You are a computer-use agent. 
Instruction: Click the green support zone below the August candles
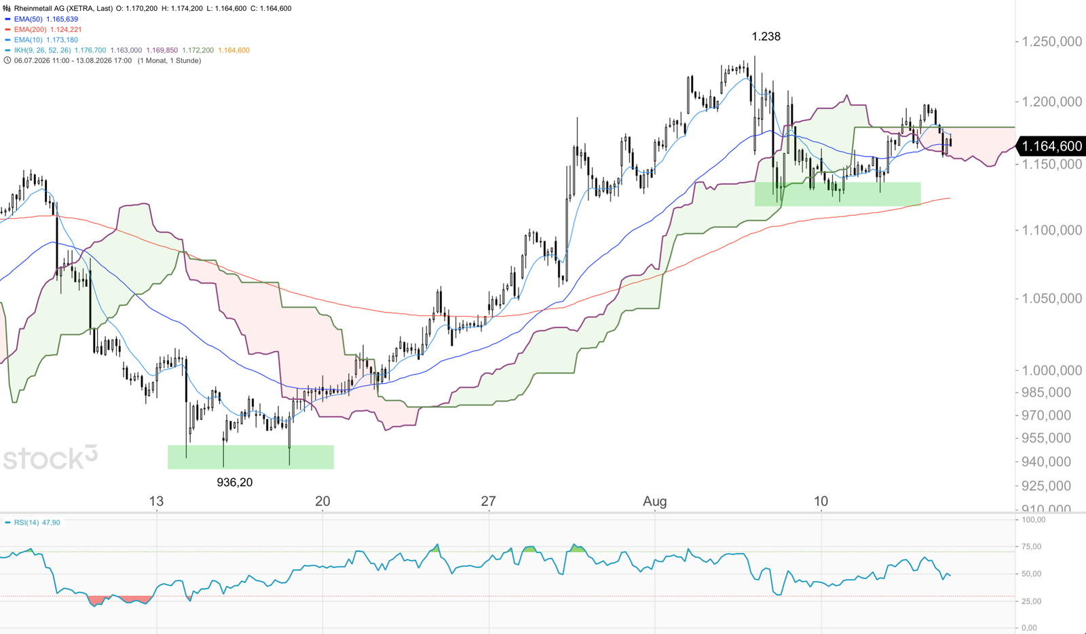point(838,194)
